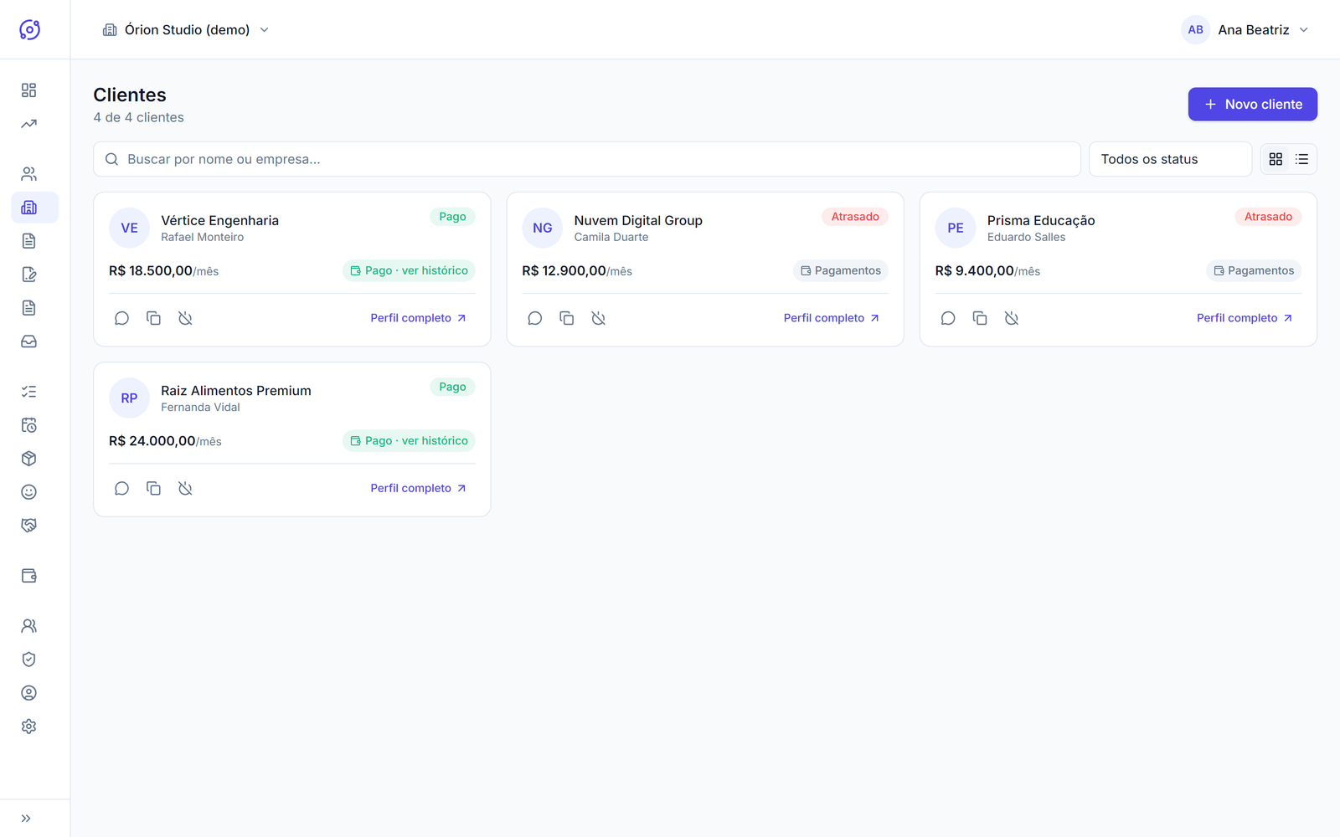This screenshot has width=1340, height=837.
Task: Switch to list view layout
Action: click(x=1301, y=159)
